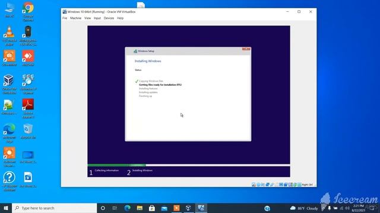Open Google Chrome desktop shortcut
380x213 pixels.
pyautogui.click(x=28, y=11)
